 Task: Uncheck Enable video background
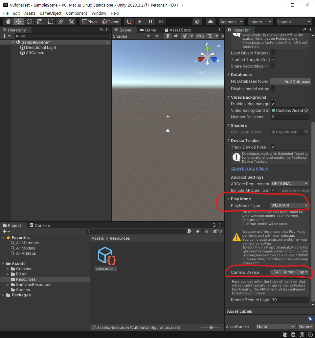pos(273,104)
